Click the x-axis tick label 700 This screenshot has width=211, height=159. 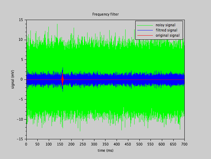pos(184,144)
